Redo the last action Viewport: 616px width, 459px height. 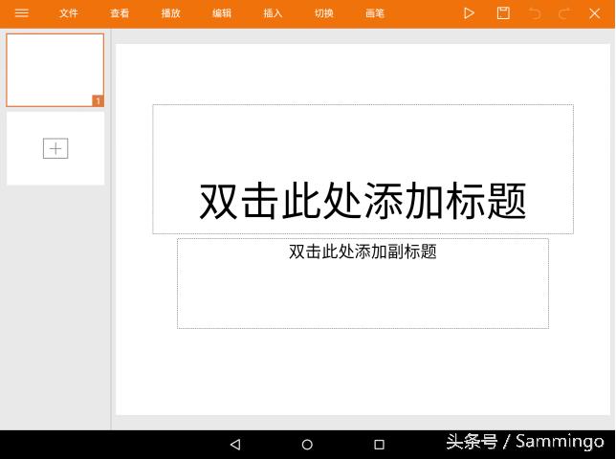tap(564, 13)
